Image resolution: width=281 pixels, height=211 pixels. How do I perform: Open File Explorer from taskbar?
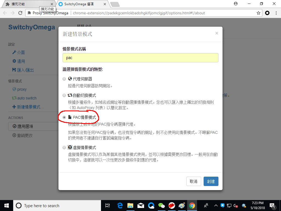(x=130, y=206)
